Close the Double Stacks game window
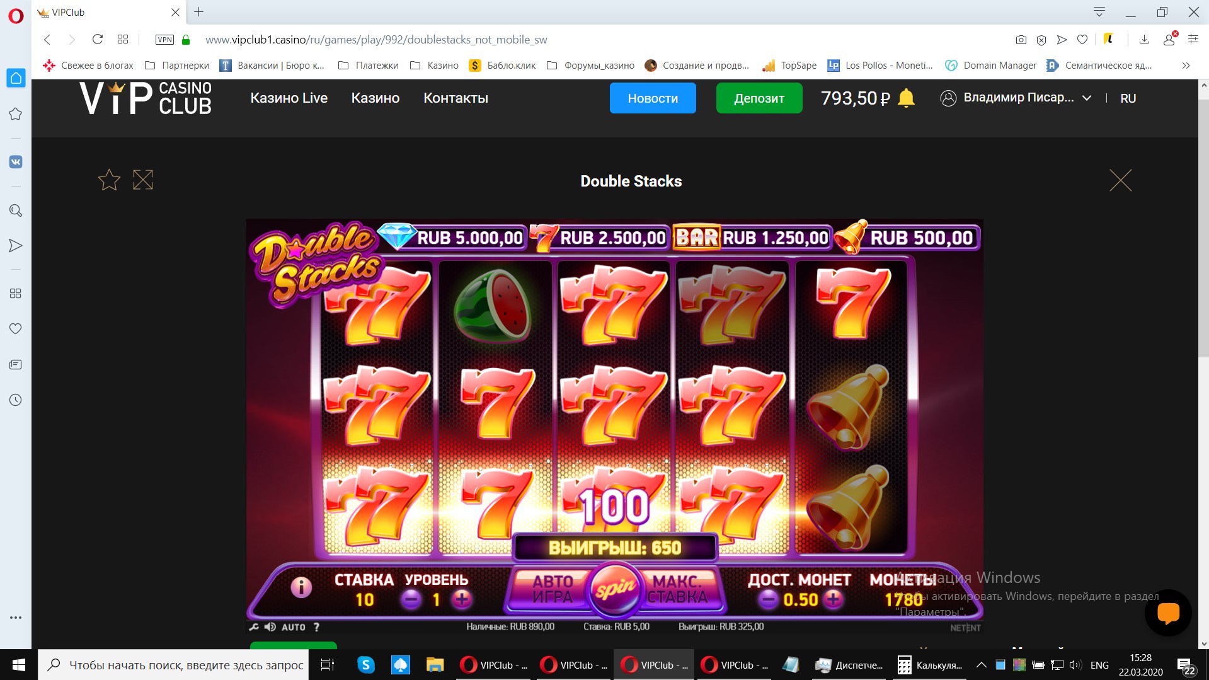Image resolution: width=1209 pixels, height=680 pixels. [1120, 180]
